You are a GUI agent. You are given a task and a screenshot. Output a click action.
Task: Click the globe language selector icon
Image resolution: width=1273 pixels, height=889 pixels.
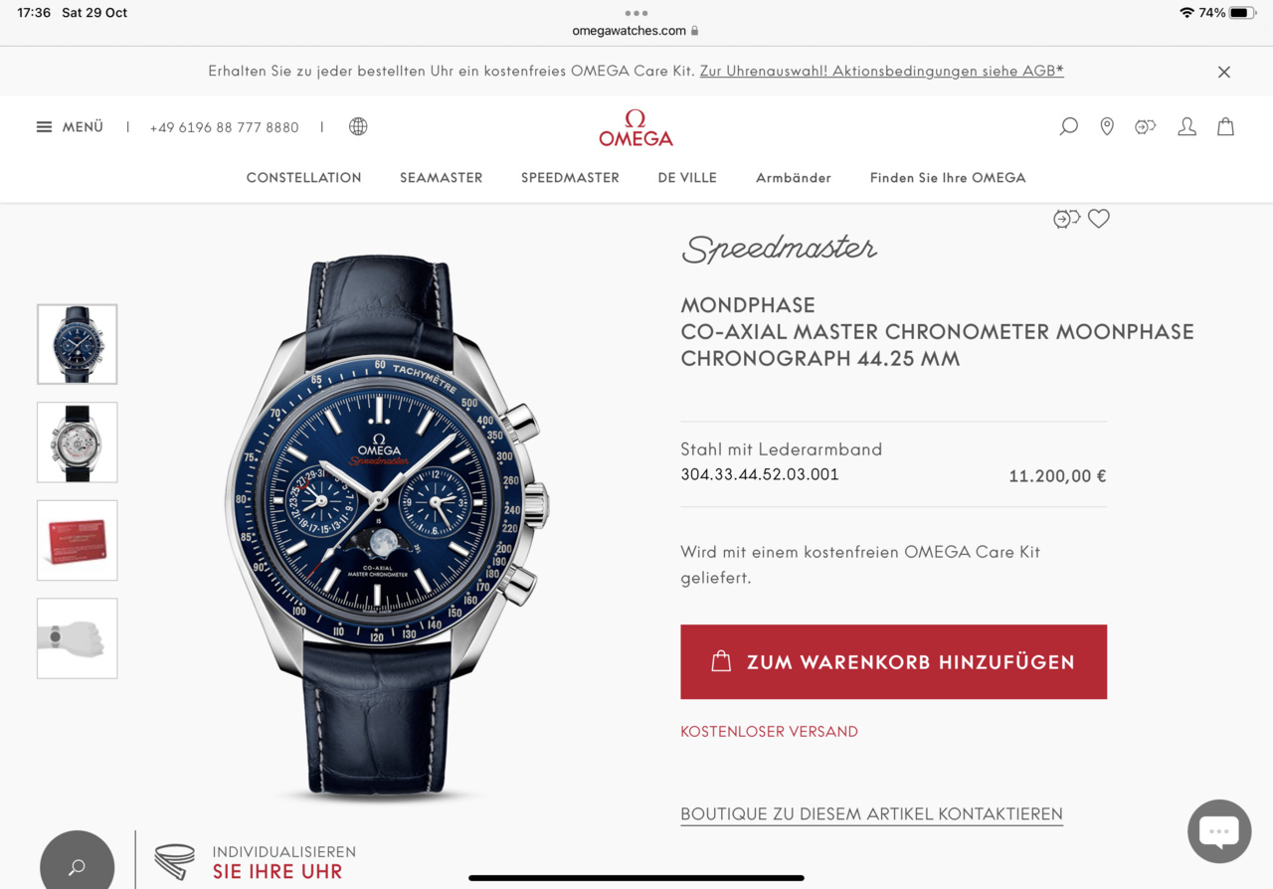coord(358,126)
